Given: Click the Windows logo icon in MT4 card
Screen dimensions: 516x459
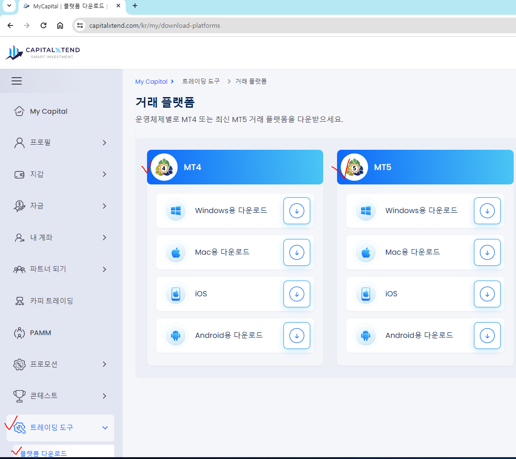Looking at the screenshot, I should [x=176, y=211].
